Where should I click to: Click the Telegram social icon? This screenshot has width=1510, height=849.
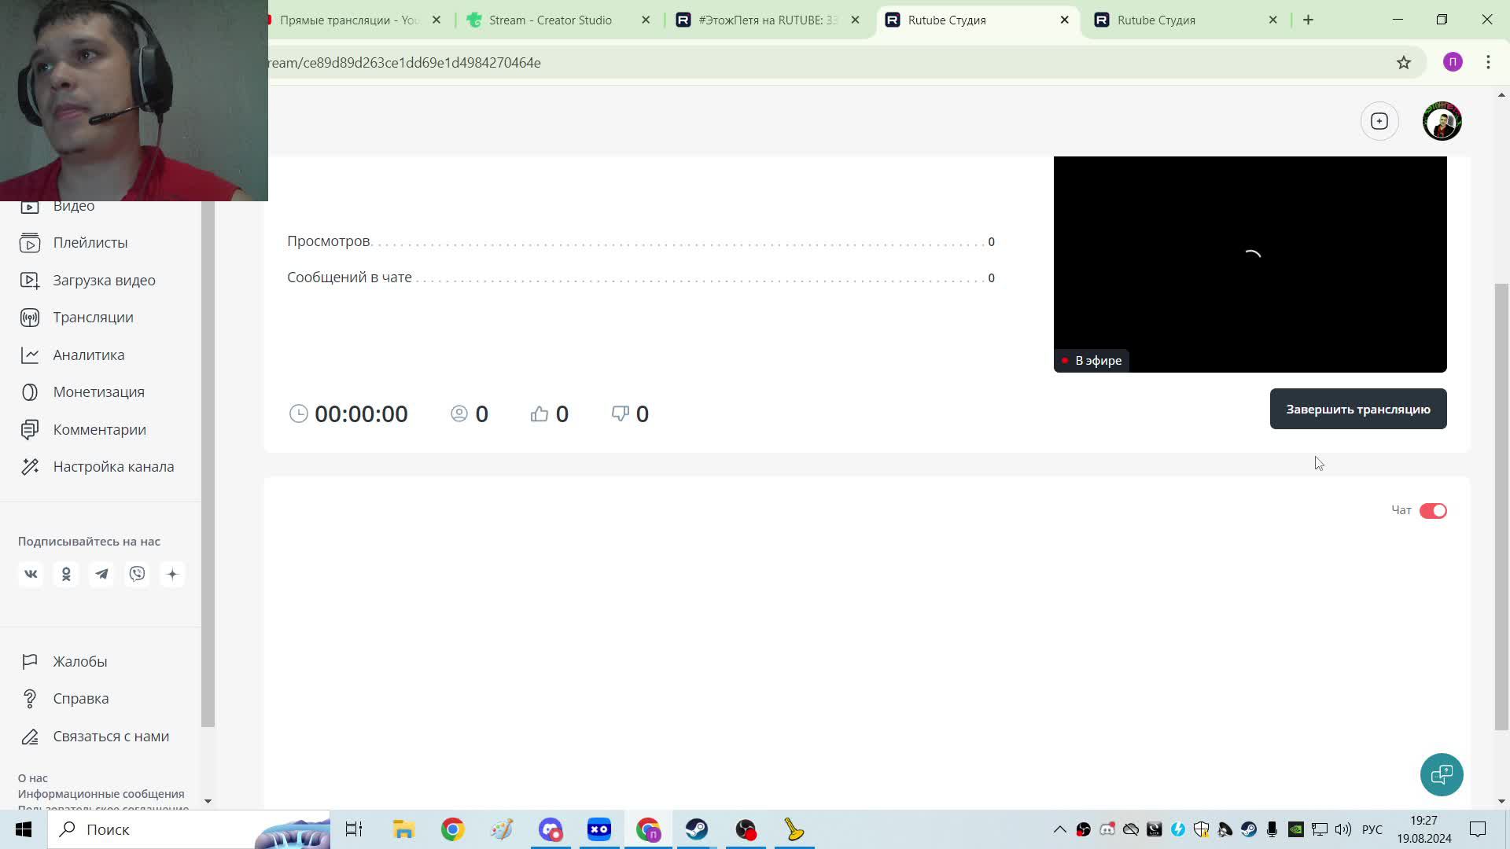(101, 575)
